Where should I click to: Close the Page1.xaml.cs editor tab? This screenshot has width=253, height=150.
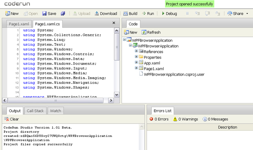(114, 23)
